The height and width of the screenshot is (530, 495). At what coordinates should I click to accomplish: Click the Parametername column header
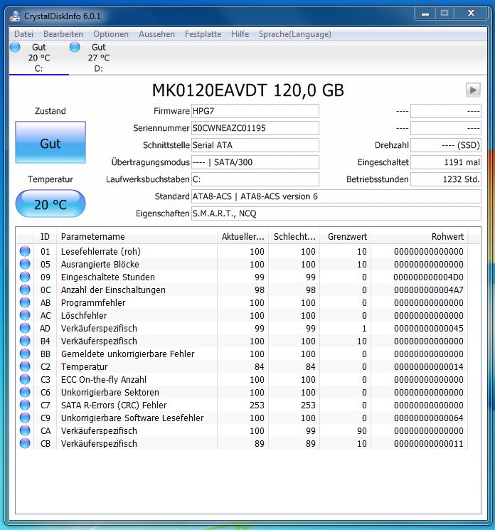point(137,237)
